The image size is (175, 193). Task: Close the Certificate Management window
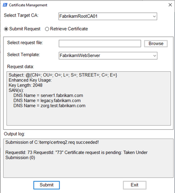pyautogui.click(x=170, y=5)
